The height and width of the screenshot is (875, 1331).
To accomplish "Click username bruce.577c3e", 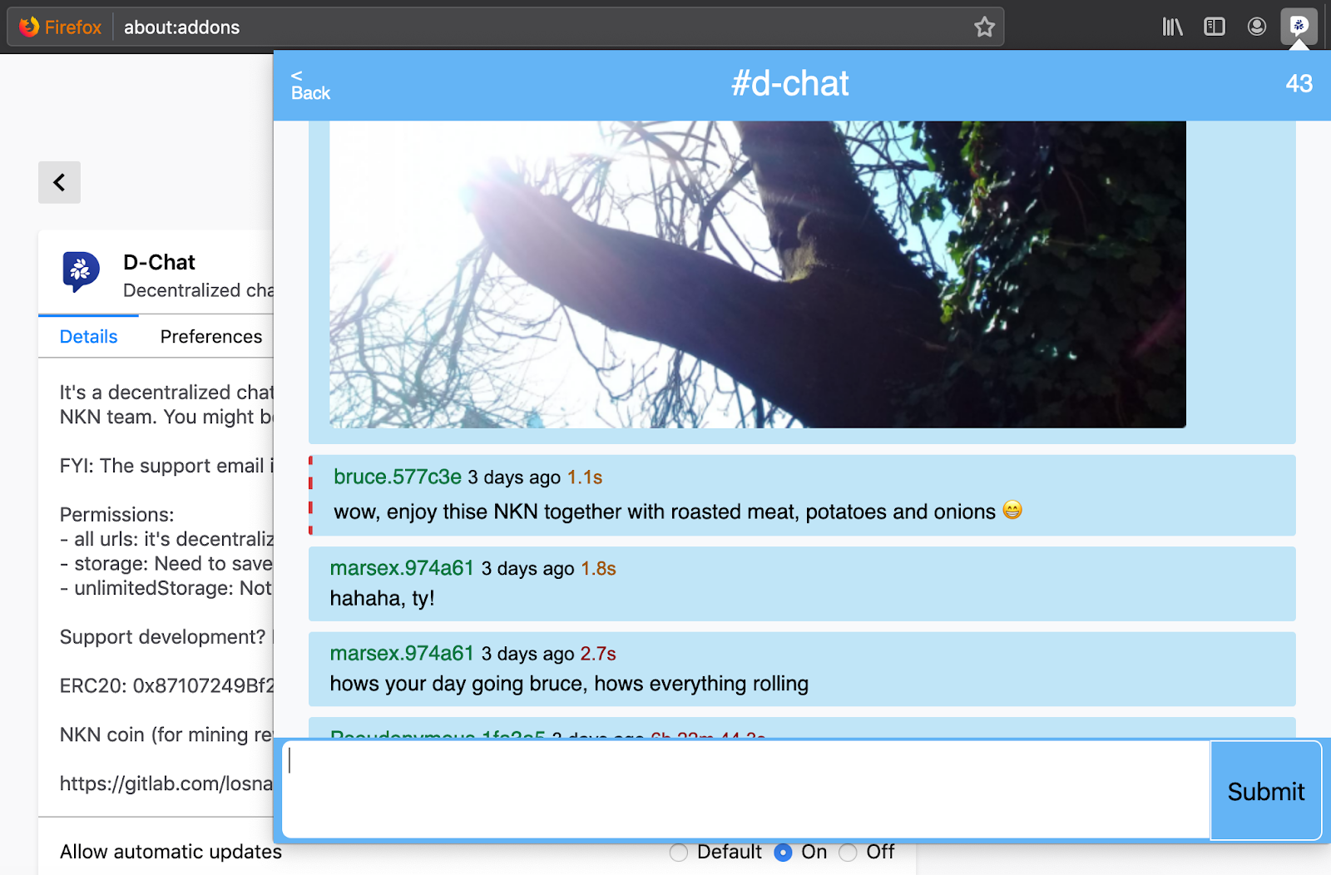I will point(398,477).
